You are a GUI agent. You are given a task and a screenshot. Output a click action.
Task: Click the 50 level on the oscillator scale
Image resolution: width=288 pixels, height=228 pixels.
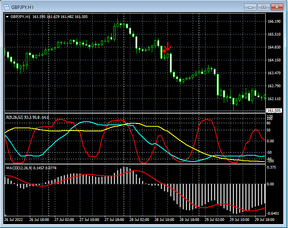pos(268,130)
